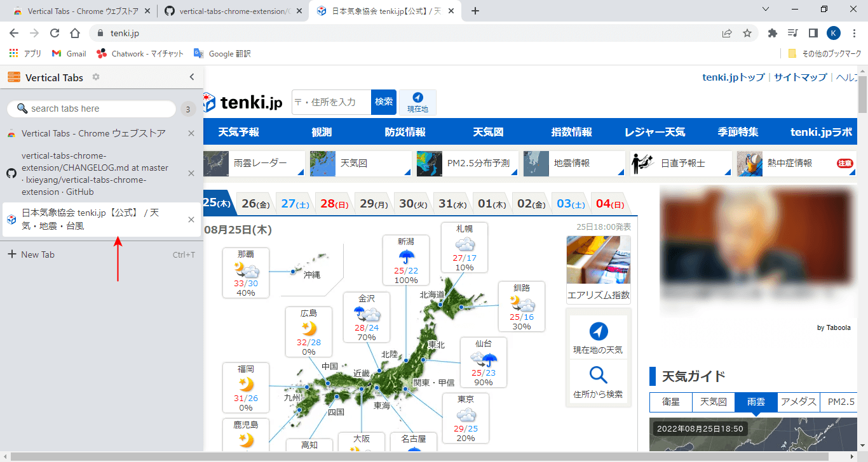Open Vertical Tabs settings gear

tap(96, 77)
